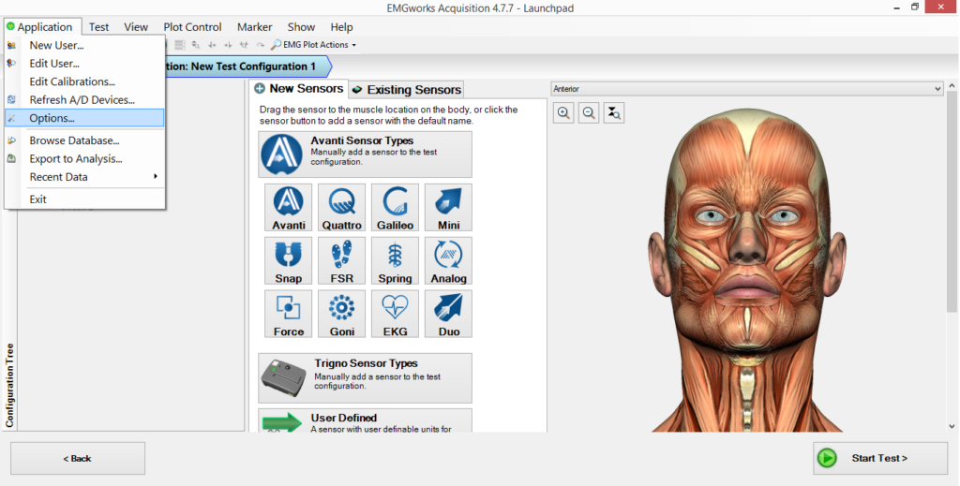Viewport: 960px width, 486px height.
Task: Add a Spring sensor
Action: coord(395,260)
